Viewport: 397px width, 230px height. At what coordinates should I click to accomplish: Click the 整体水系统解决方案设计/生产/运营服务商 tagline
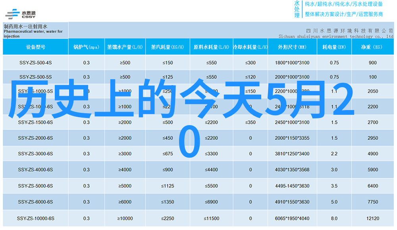pos(343,14)
